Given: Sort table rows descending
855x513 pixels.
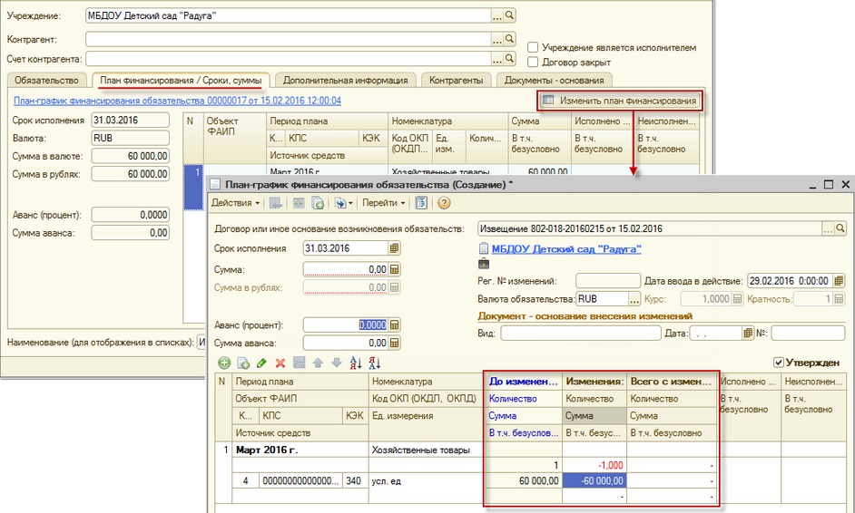Looking at the screenshot, I should pyautogui.click(x=374, y=363).
